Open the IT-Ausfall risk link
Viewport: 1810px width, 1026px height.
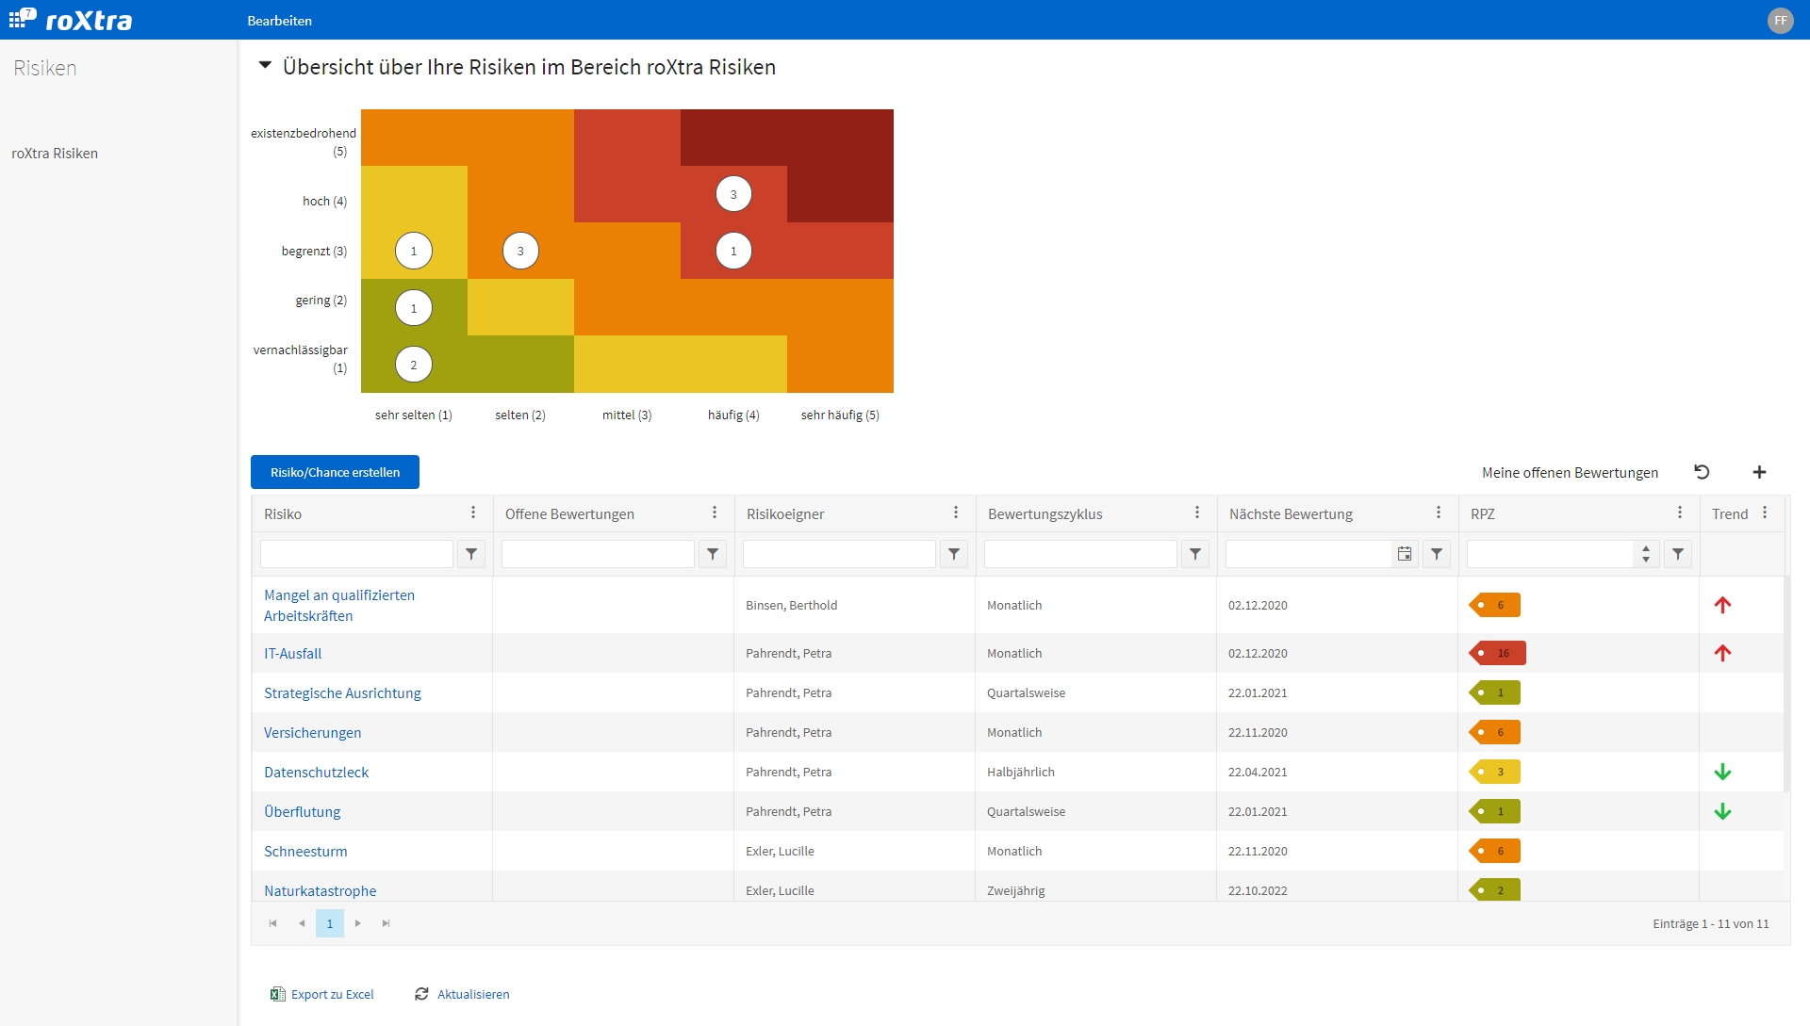[292, 653]
